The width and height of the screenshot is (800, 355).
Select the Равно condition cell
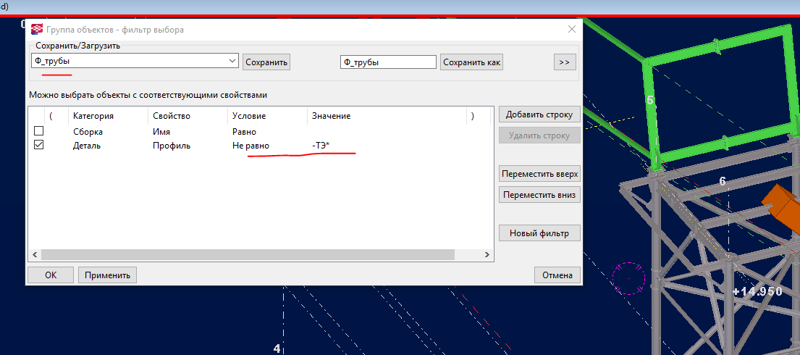coord(244,132)
